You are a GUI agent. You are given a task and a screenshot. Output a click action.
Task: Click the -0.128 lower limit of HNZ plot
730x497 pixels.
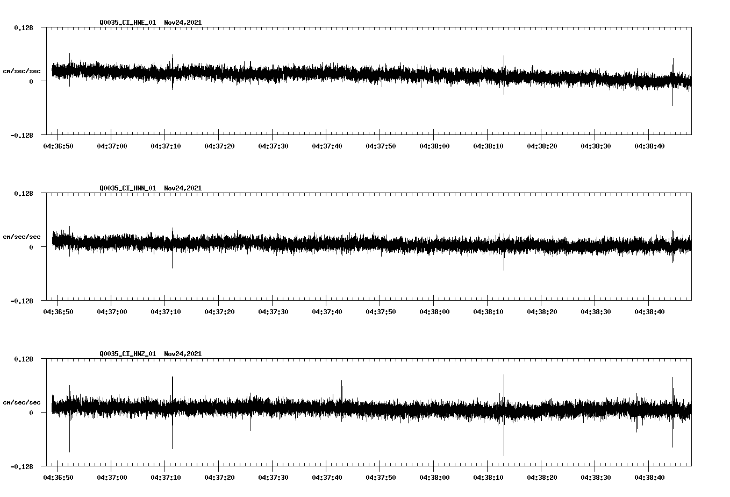(x=22, y=467)
